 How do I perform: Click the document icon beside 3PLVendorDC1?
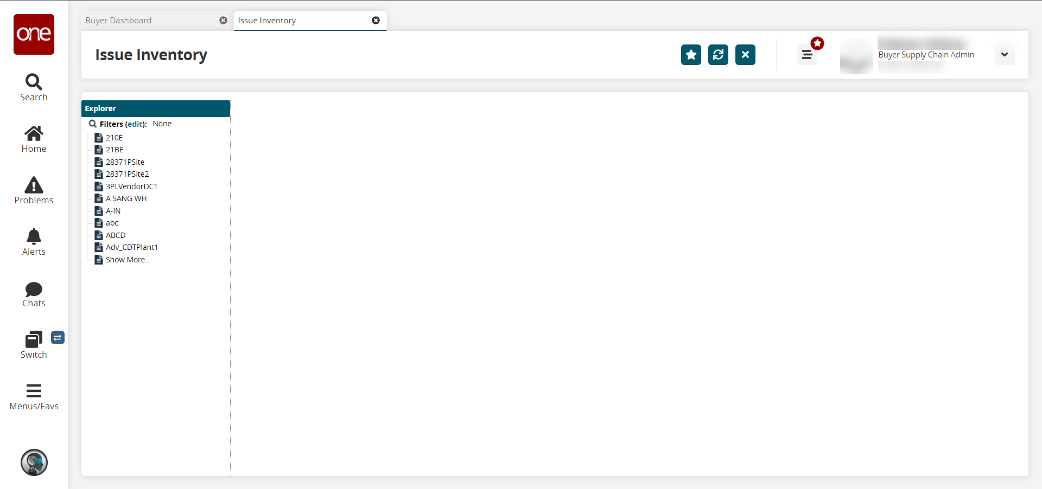tap(99, 186)
